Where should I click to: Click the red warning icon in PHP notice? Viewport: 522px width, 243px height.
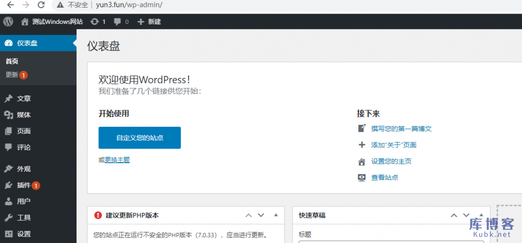[x=98, y=215]
